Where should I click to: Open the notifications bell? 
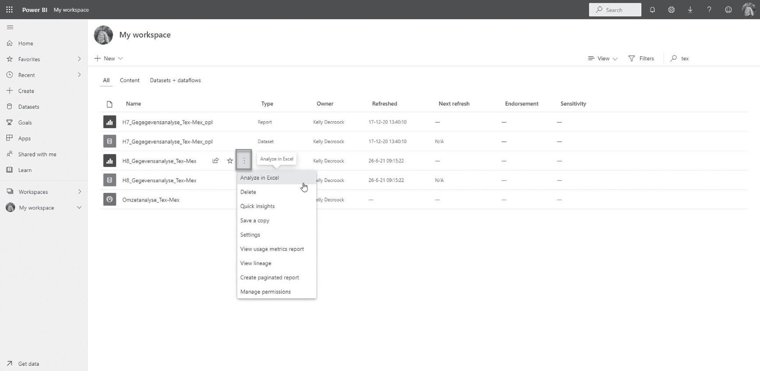point(652,10)
